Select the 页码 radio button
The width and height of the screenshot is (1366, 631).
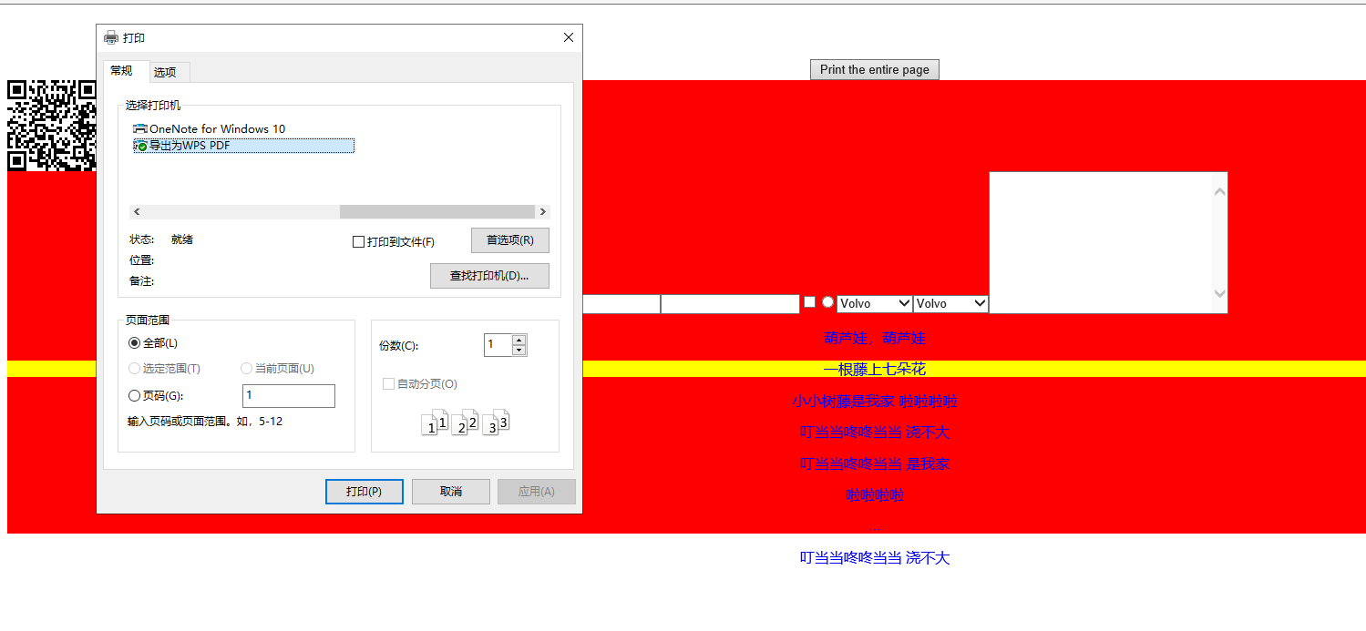click(135, 396)
